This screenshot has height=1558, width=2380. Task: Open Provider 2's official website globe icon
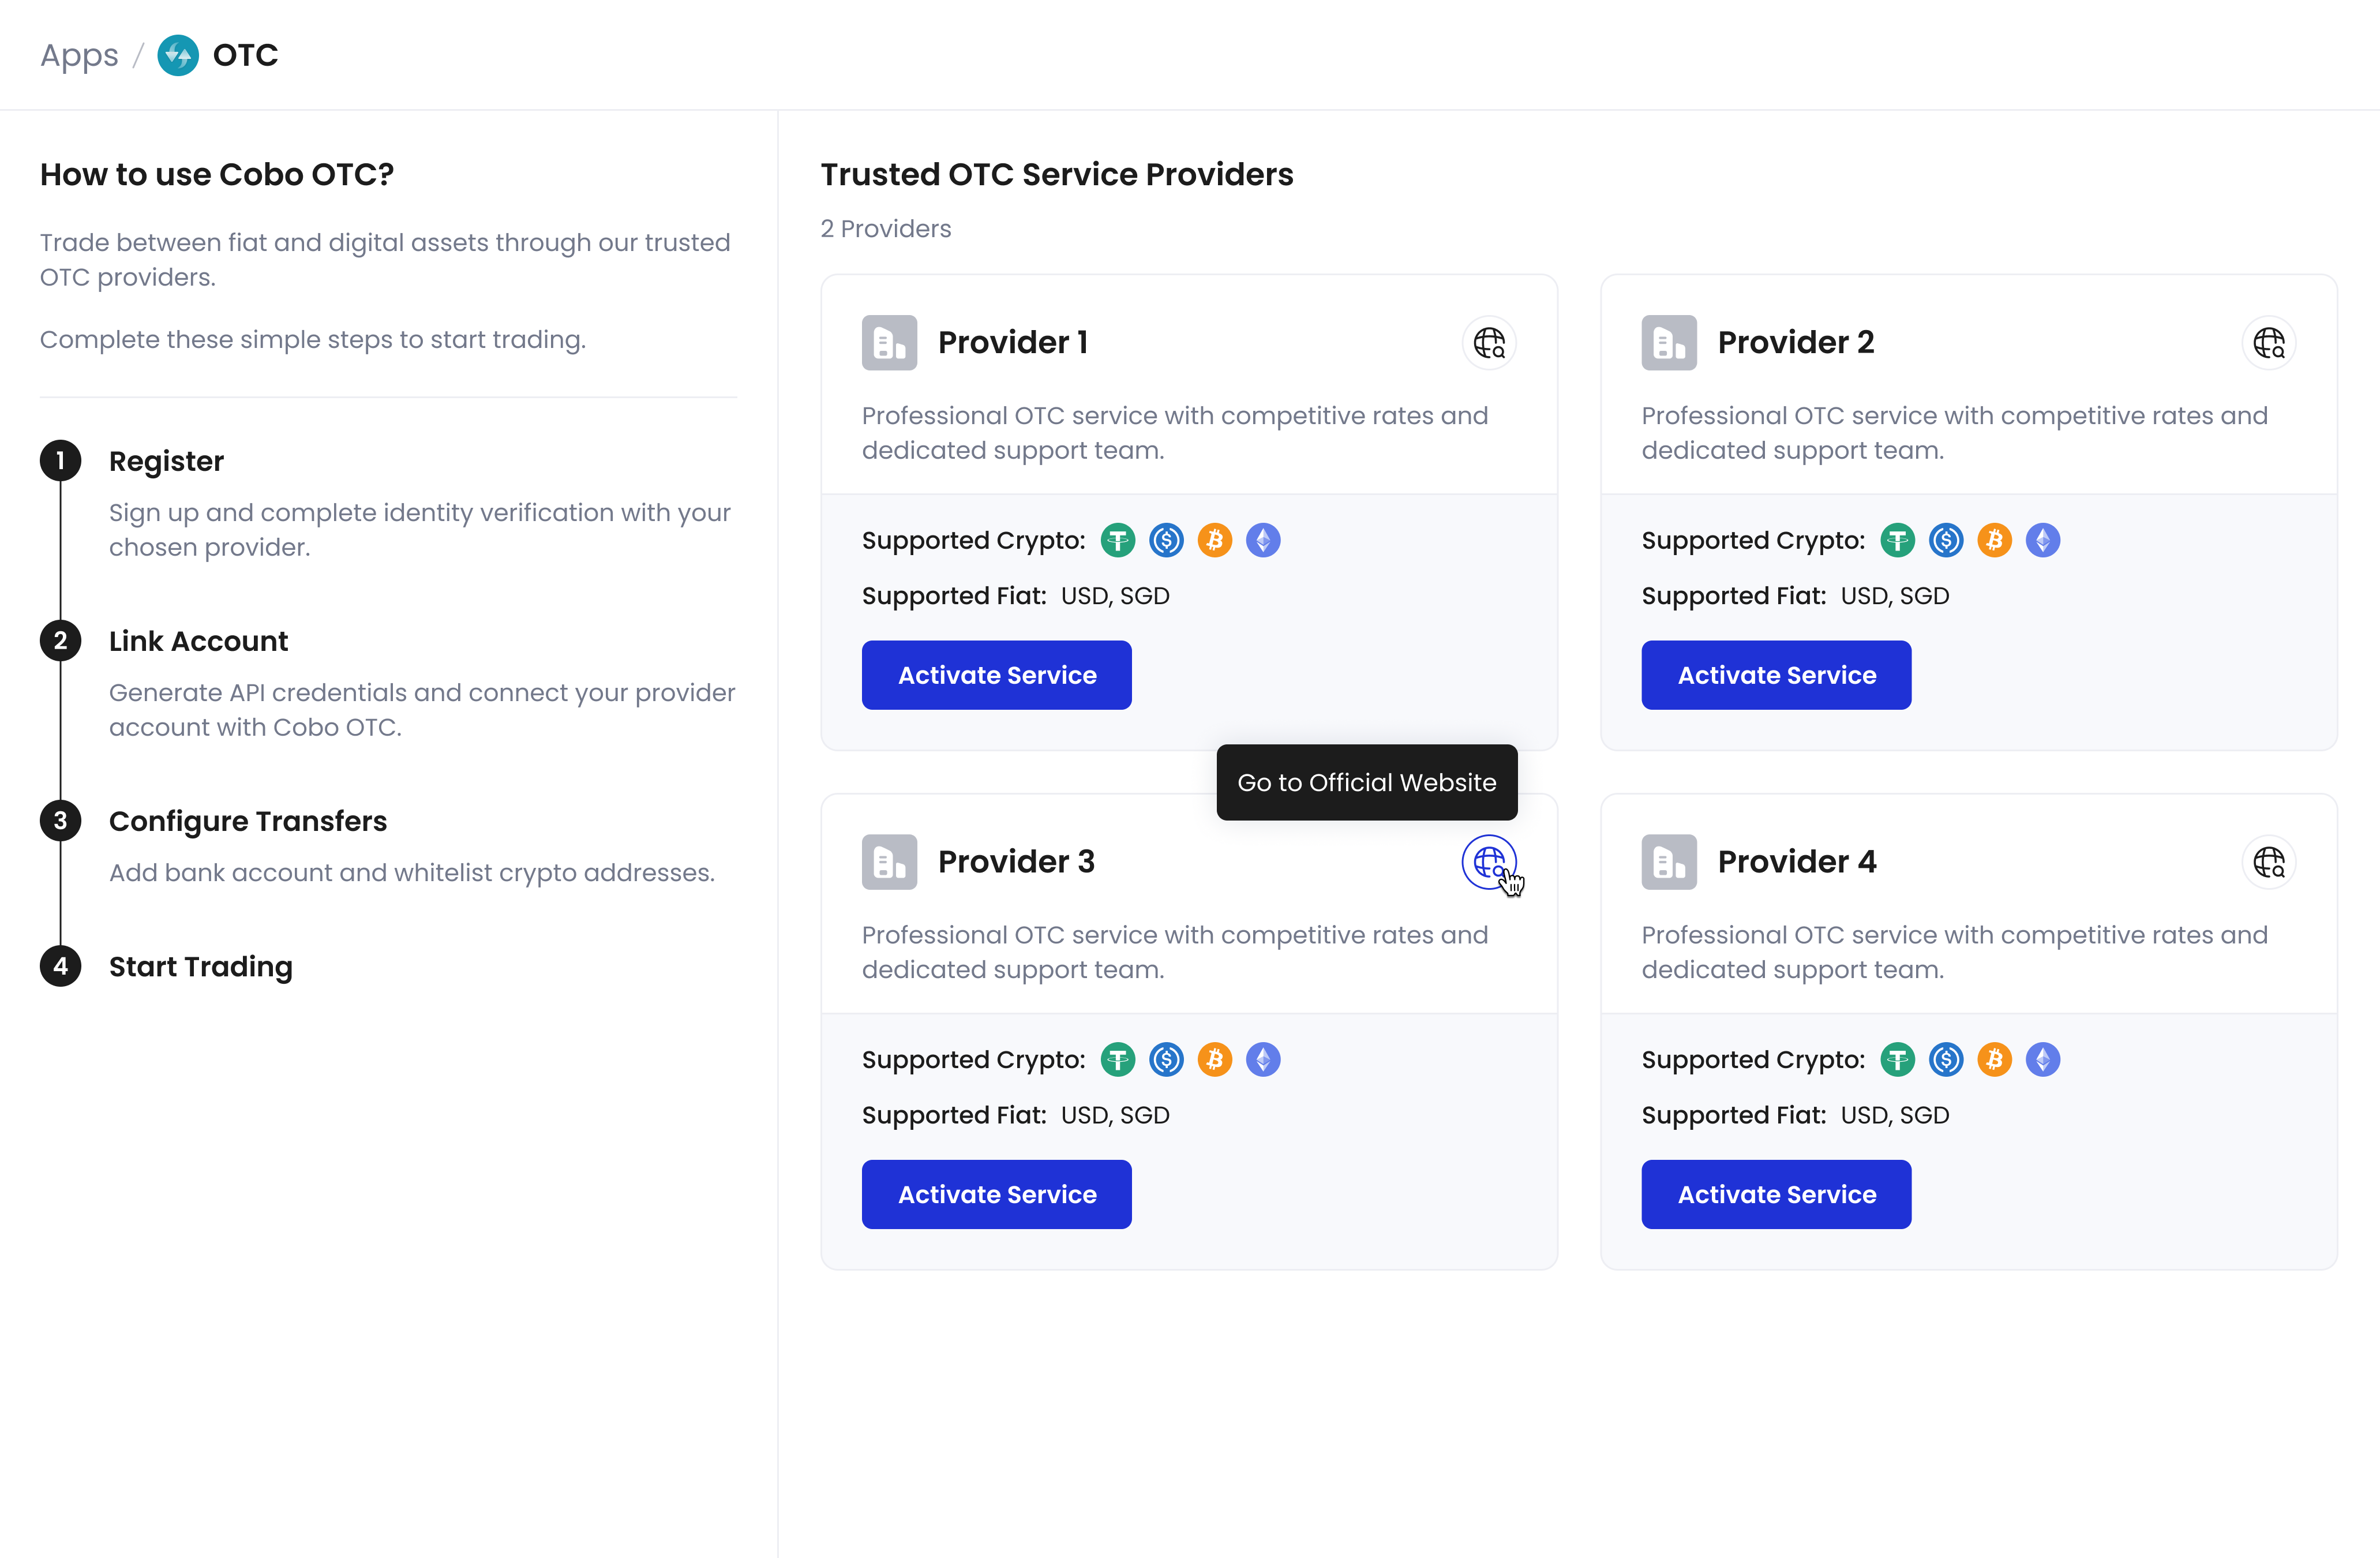coord(2268,343)
